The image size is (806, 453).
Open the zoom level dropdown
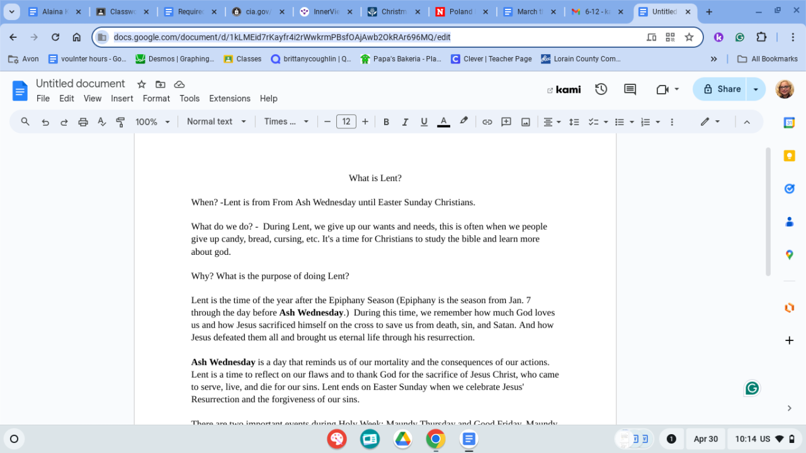click(153, 122)
